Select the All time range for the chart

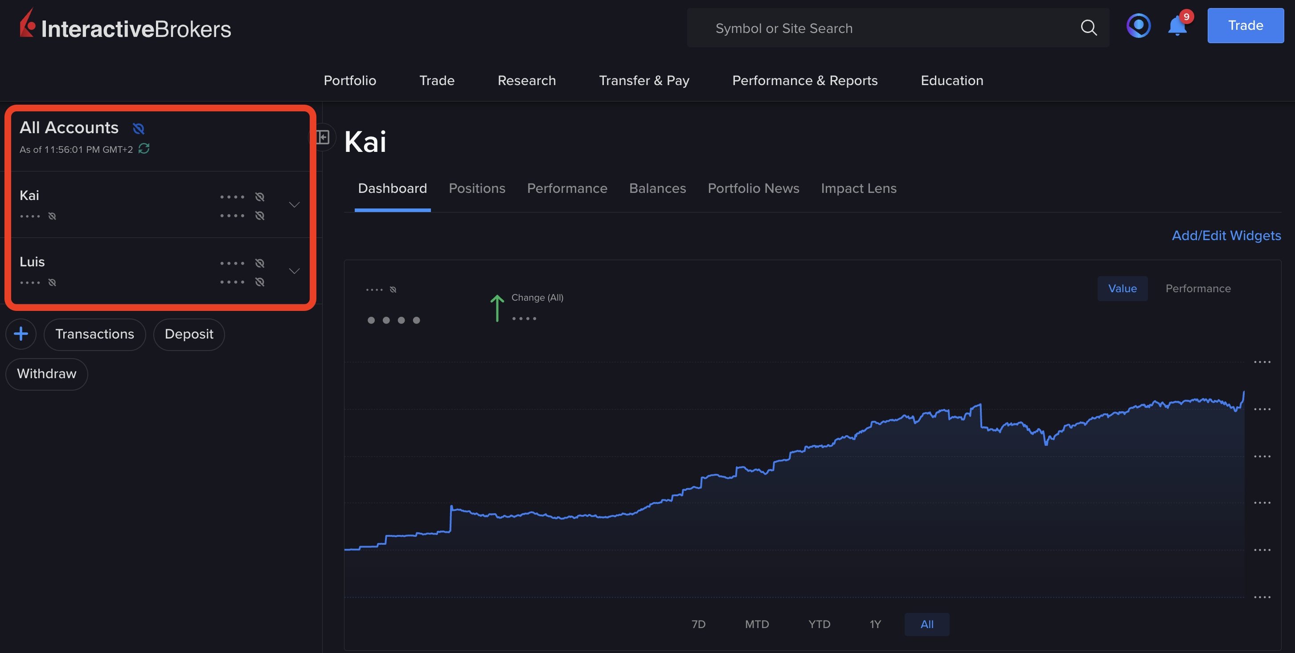[926, 624]
